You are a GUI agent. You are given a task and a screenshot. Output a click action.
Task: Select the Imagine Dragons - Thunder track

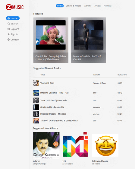pos(53,114)
